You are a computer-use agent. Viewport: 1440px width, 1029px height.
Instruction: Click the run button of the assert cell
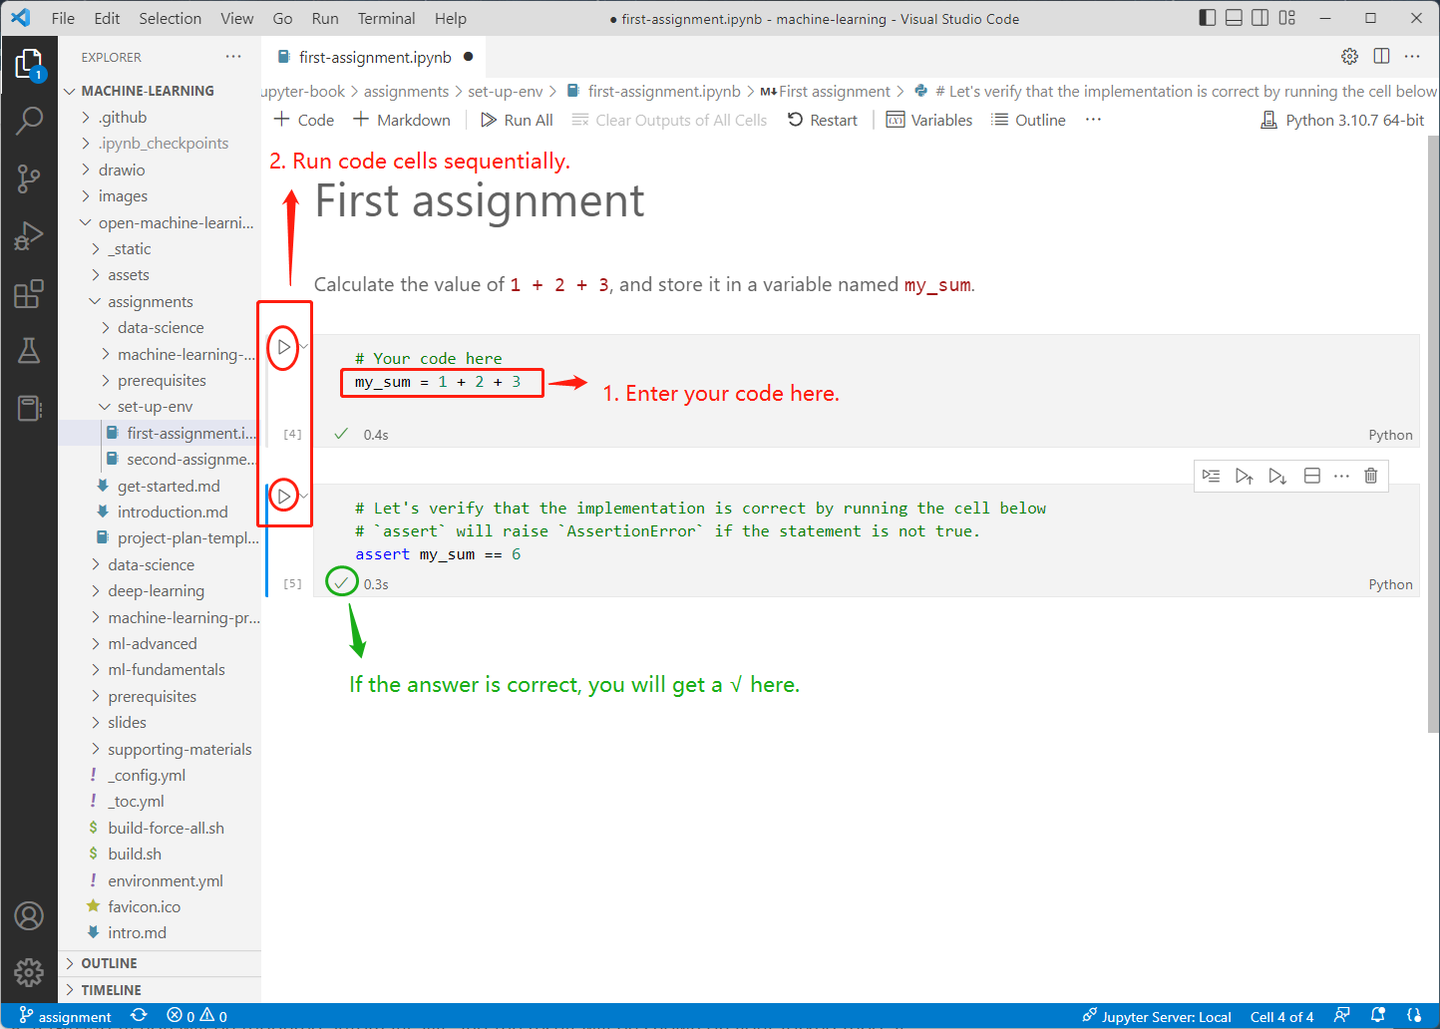pyautogui.click(x=284, y=496)
